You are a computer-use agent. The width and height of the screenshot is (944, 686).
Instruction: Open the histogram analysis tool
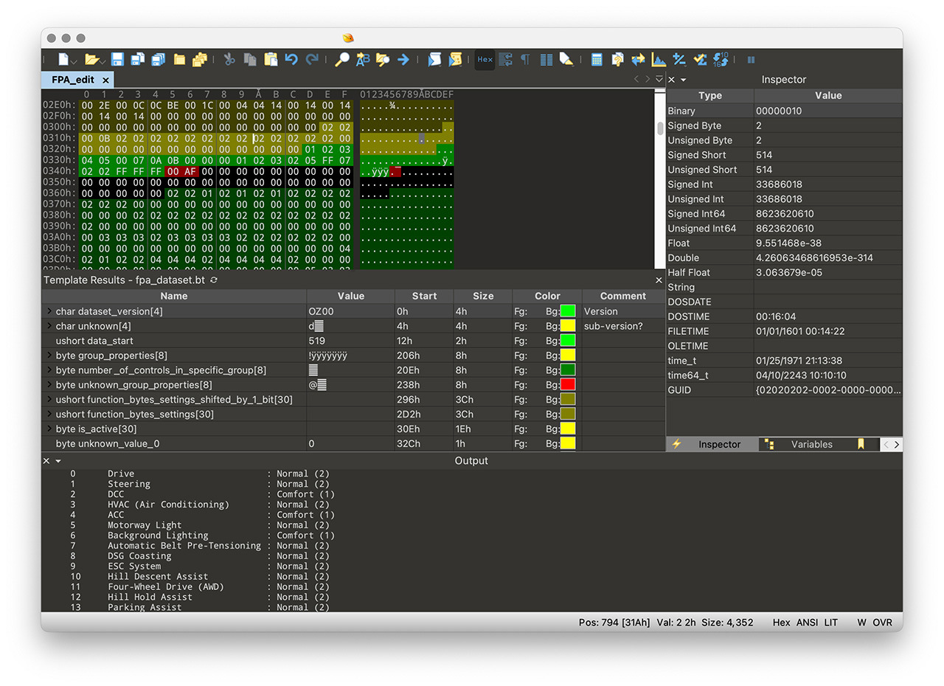tap(658, 60)
